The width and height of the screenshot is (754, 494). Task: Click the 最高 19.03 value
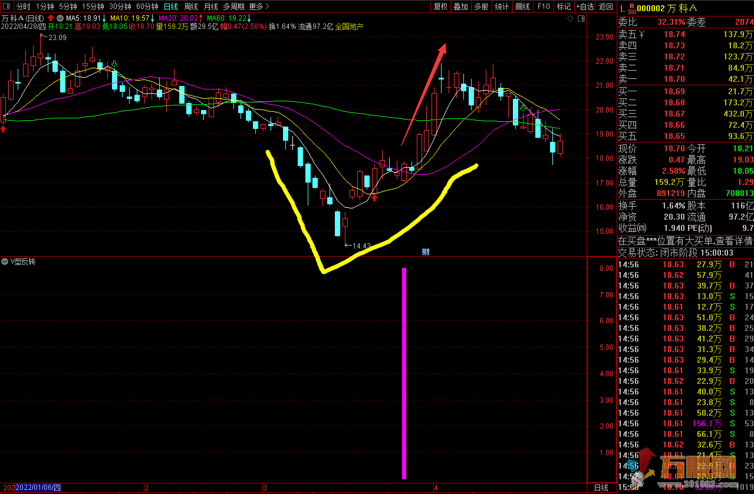742,160
